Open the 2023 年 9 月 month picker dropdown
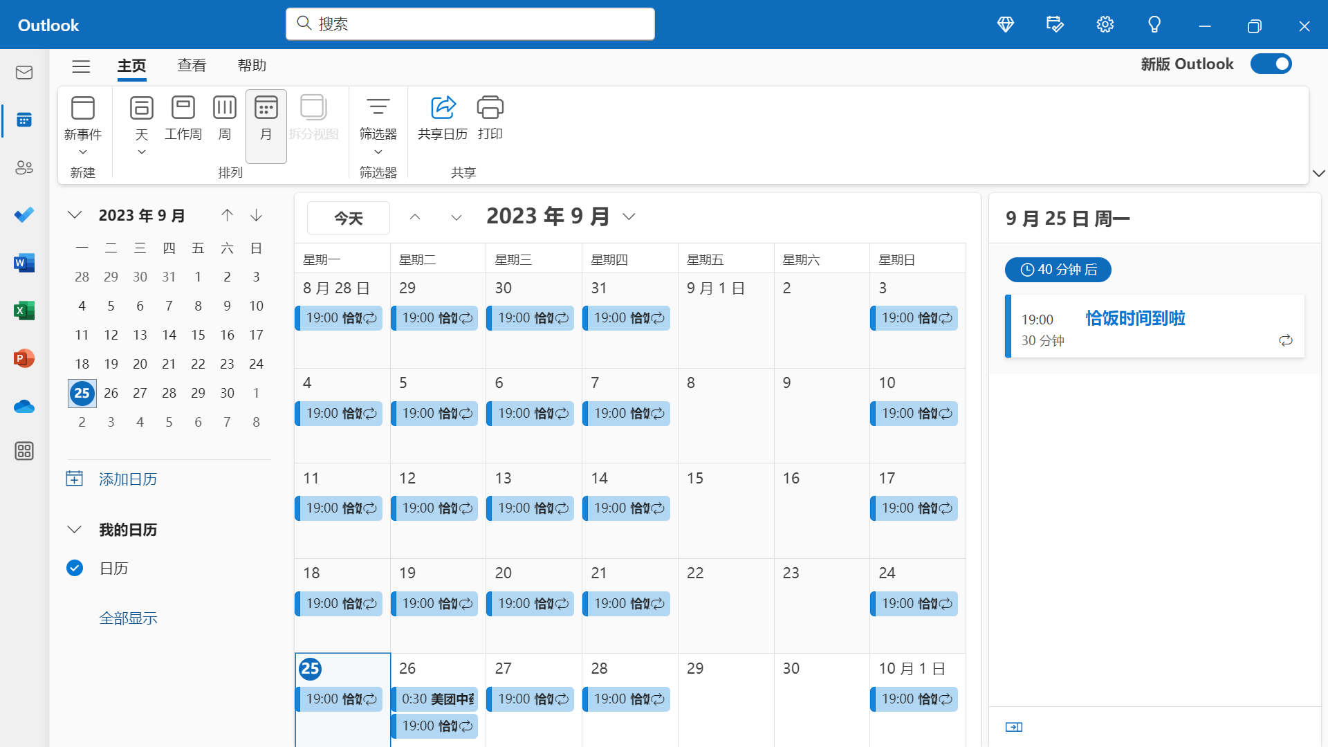Screen dimensions: 1328x747 coord(629,216)
